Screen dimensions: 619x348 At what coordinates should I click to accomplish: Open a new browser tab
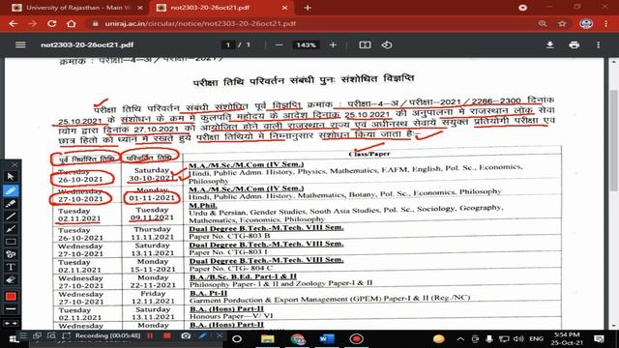tap(308, 8)
